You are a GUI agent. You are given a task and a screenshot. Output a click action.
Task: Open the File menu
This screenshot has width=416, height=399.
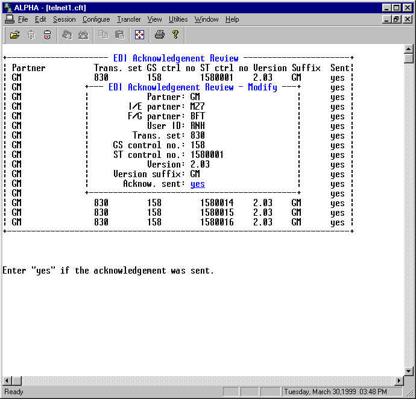point(23,19)
